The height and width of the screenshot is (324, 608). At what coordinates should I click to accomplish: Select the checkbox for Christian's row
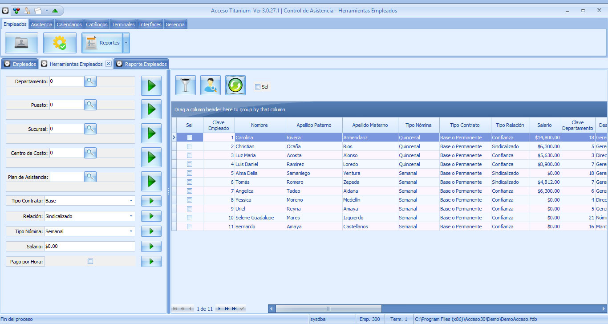pyautogui.click(x=190, y=146)
